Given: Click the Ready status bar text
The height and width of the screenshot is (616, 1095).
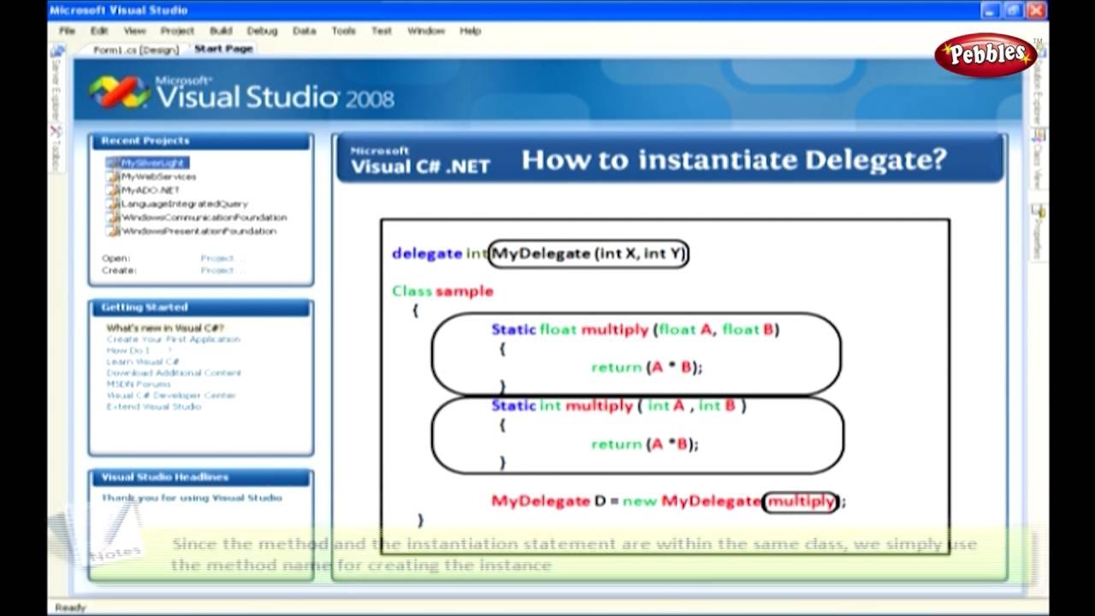Looking at the screenshot, I should 71,607.
